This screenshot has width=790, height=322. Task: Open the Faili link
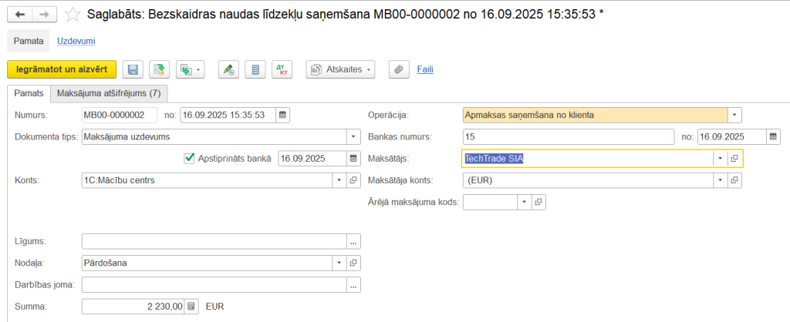pos(425,69)
